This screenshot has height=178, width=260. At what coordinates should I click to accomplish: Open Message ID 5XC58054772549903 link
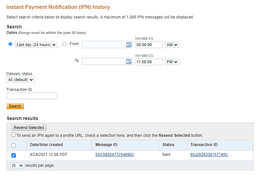click(x=114, y=155)
